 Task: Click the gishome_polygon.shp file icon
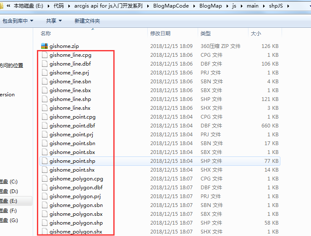click(x=44, y=223)
